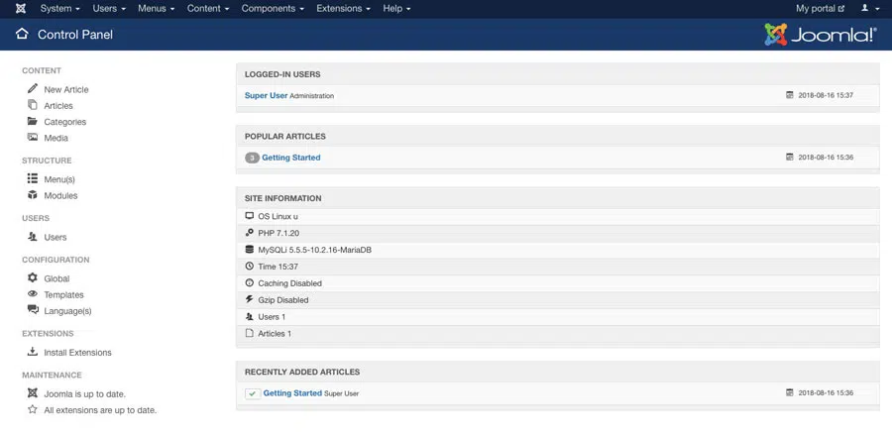Click the list icon next to Menu(s)
Image resolution: width=892 pixels, height=434 pixels.
click(33, 178)
